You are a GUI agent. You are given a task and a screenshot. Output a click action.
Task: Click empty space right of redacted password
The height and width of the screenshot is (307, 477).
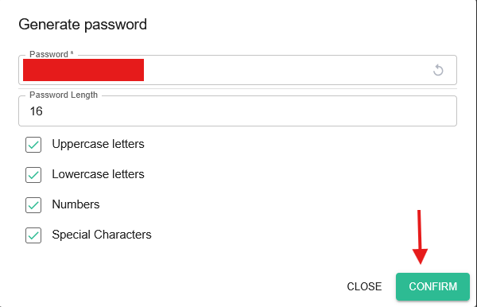286,70
